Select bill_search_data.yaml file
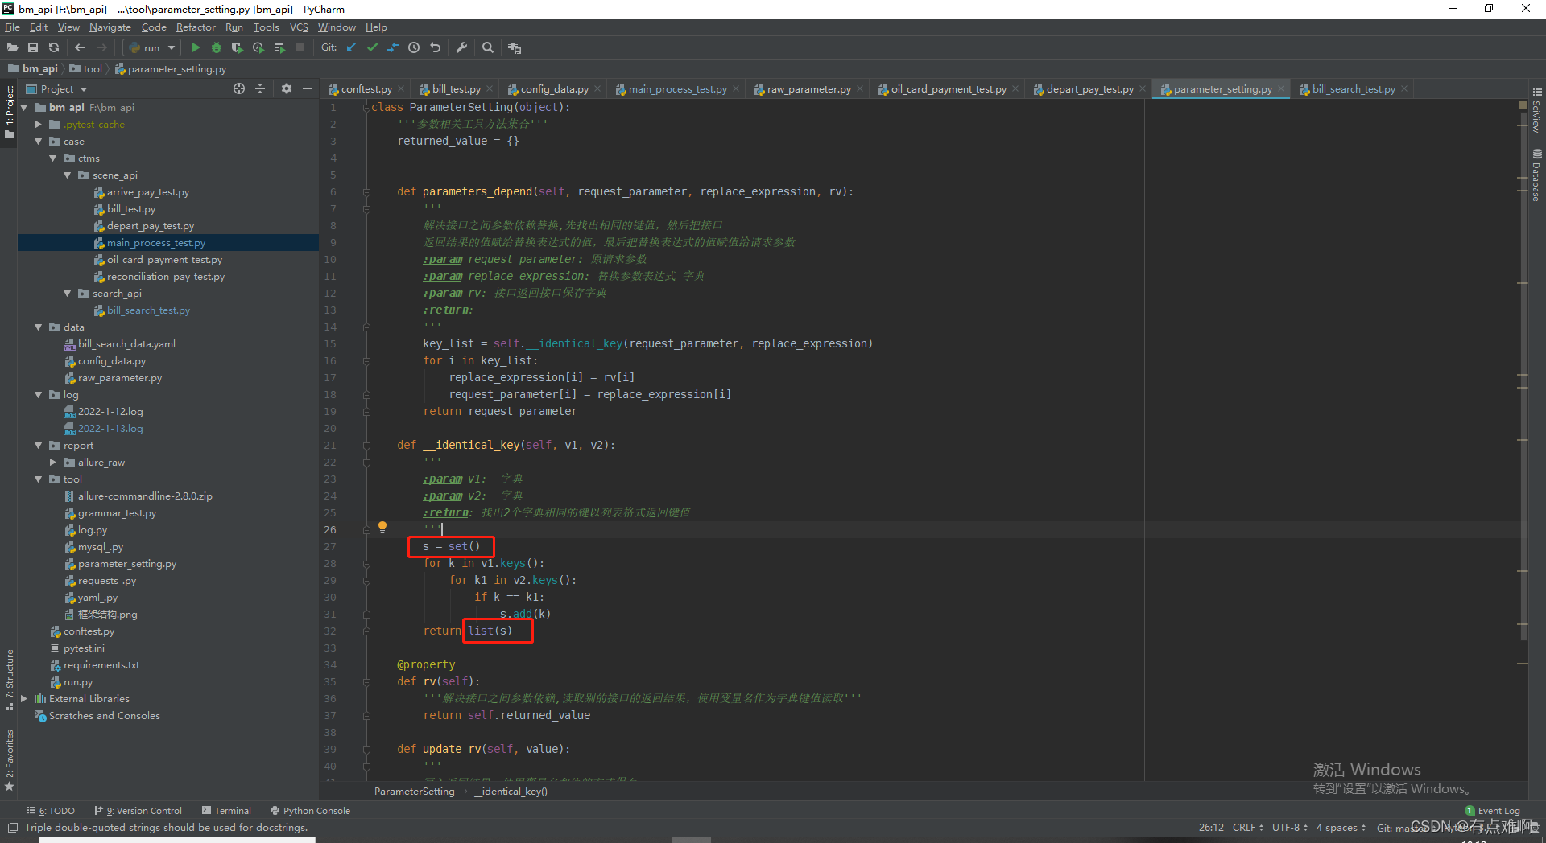 coord(126,344)
